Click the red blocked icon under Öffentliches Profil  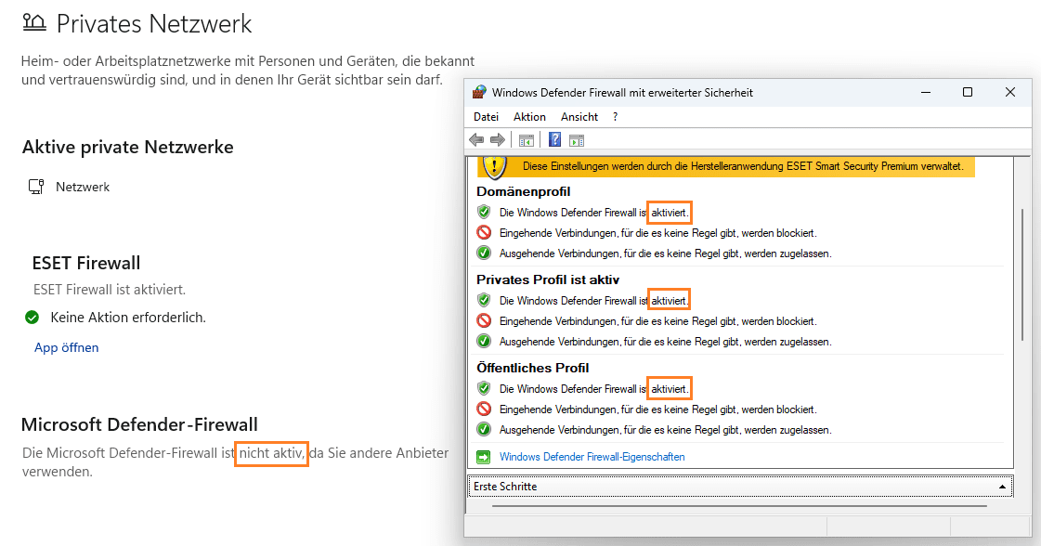click(483, 409)
